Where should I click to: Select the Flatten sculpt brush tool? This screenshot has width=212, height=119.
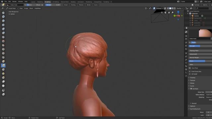tap(3, 45)
